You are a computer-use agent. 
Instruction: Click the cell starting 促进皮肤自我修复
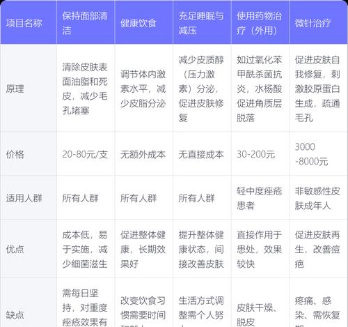click(317, 89)
